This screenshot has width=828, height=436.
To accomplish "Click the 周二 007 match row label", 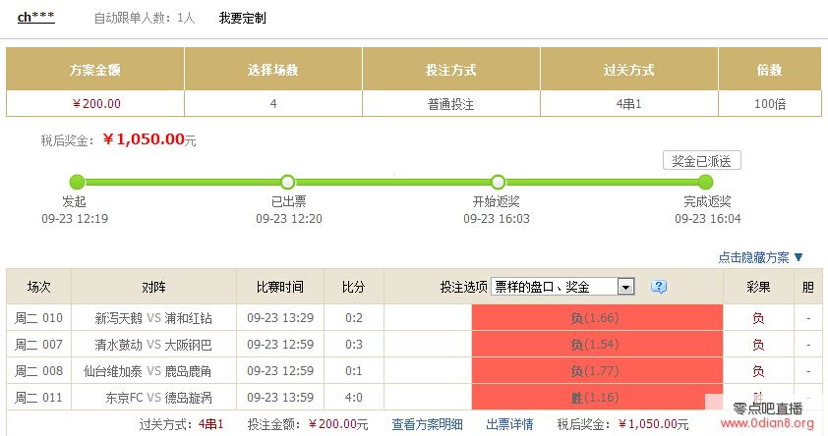I will 38,345.
